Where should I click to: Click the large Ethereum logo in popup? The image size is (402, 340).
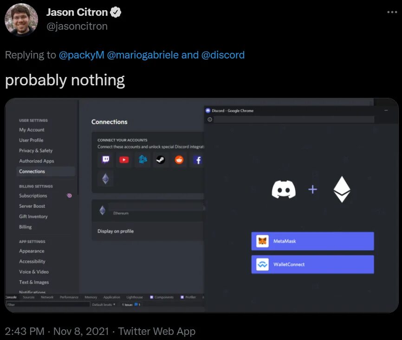(342, 189)
